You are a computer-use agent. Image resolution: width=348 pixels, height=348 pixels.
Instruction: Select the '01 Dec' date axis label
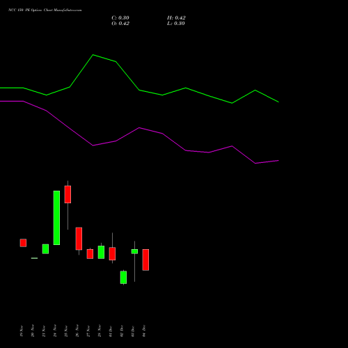[111, 331]
